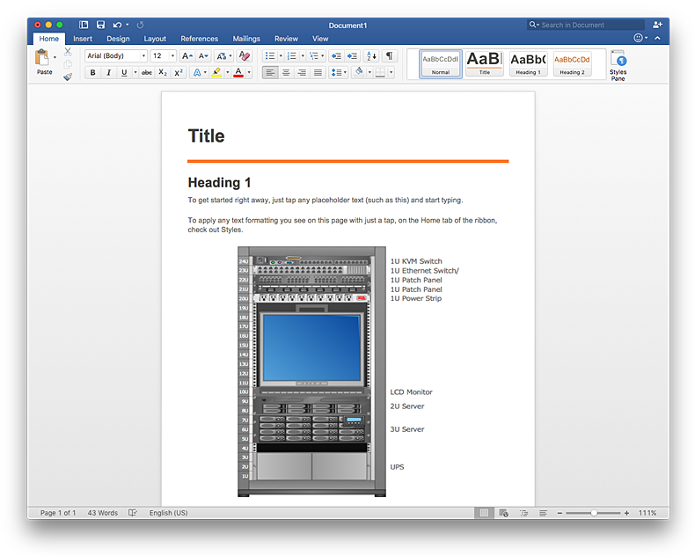Select the Format Painter brush icon
This screenshot has height=556, width=695.
click(68, 77)
